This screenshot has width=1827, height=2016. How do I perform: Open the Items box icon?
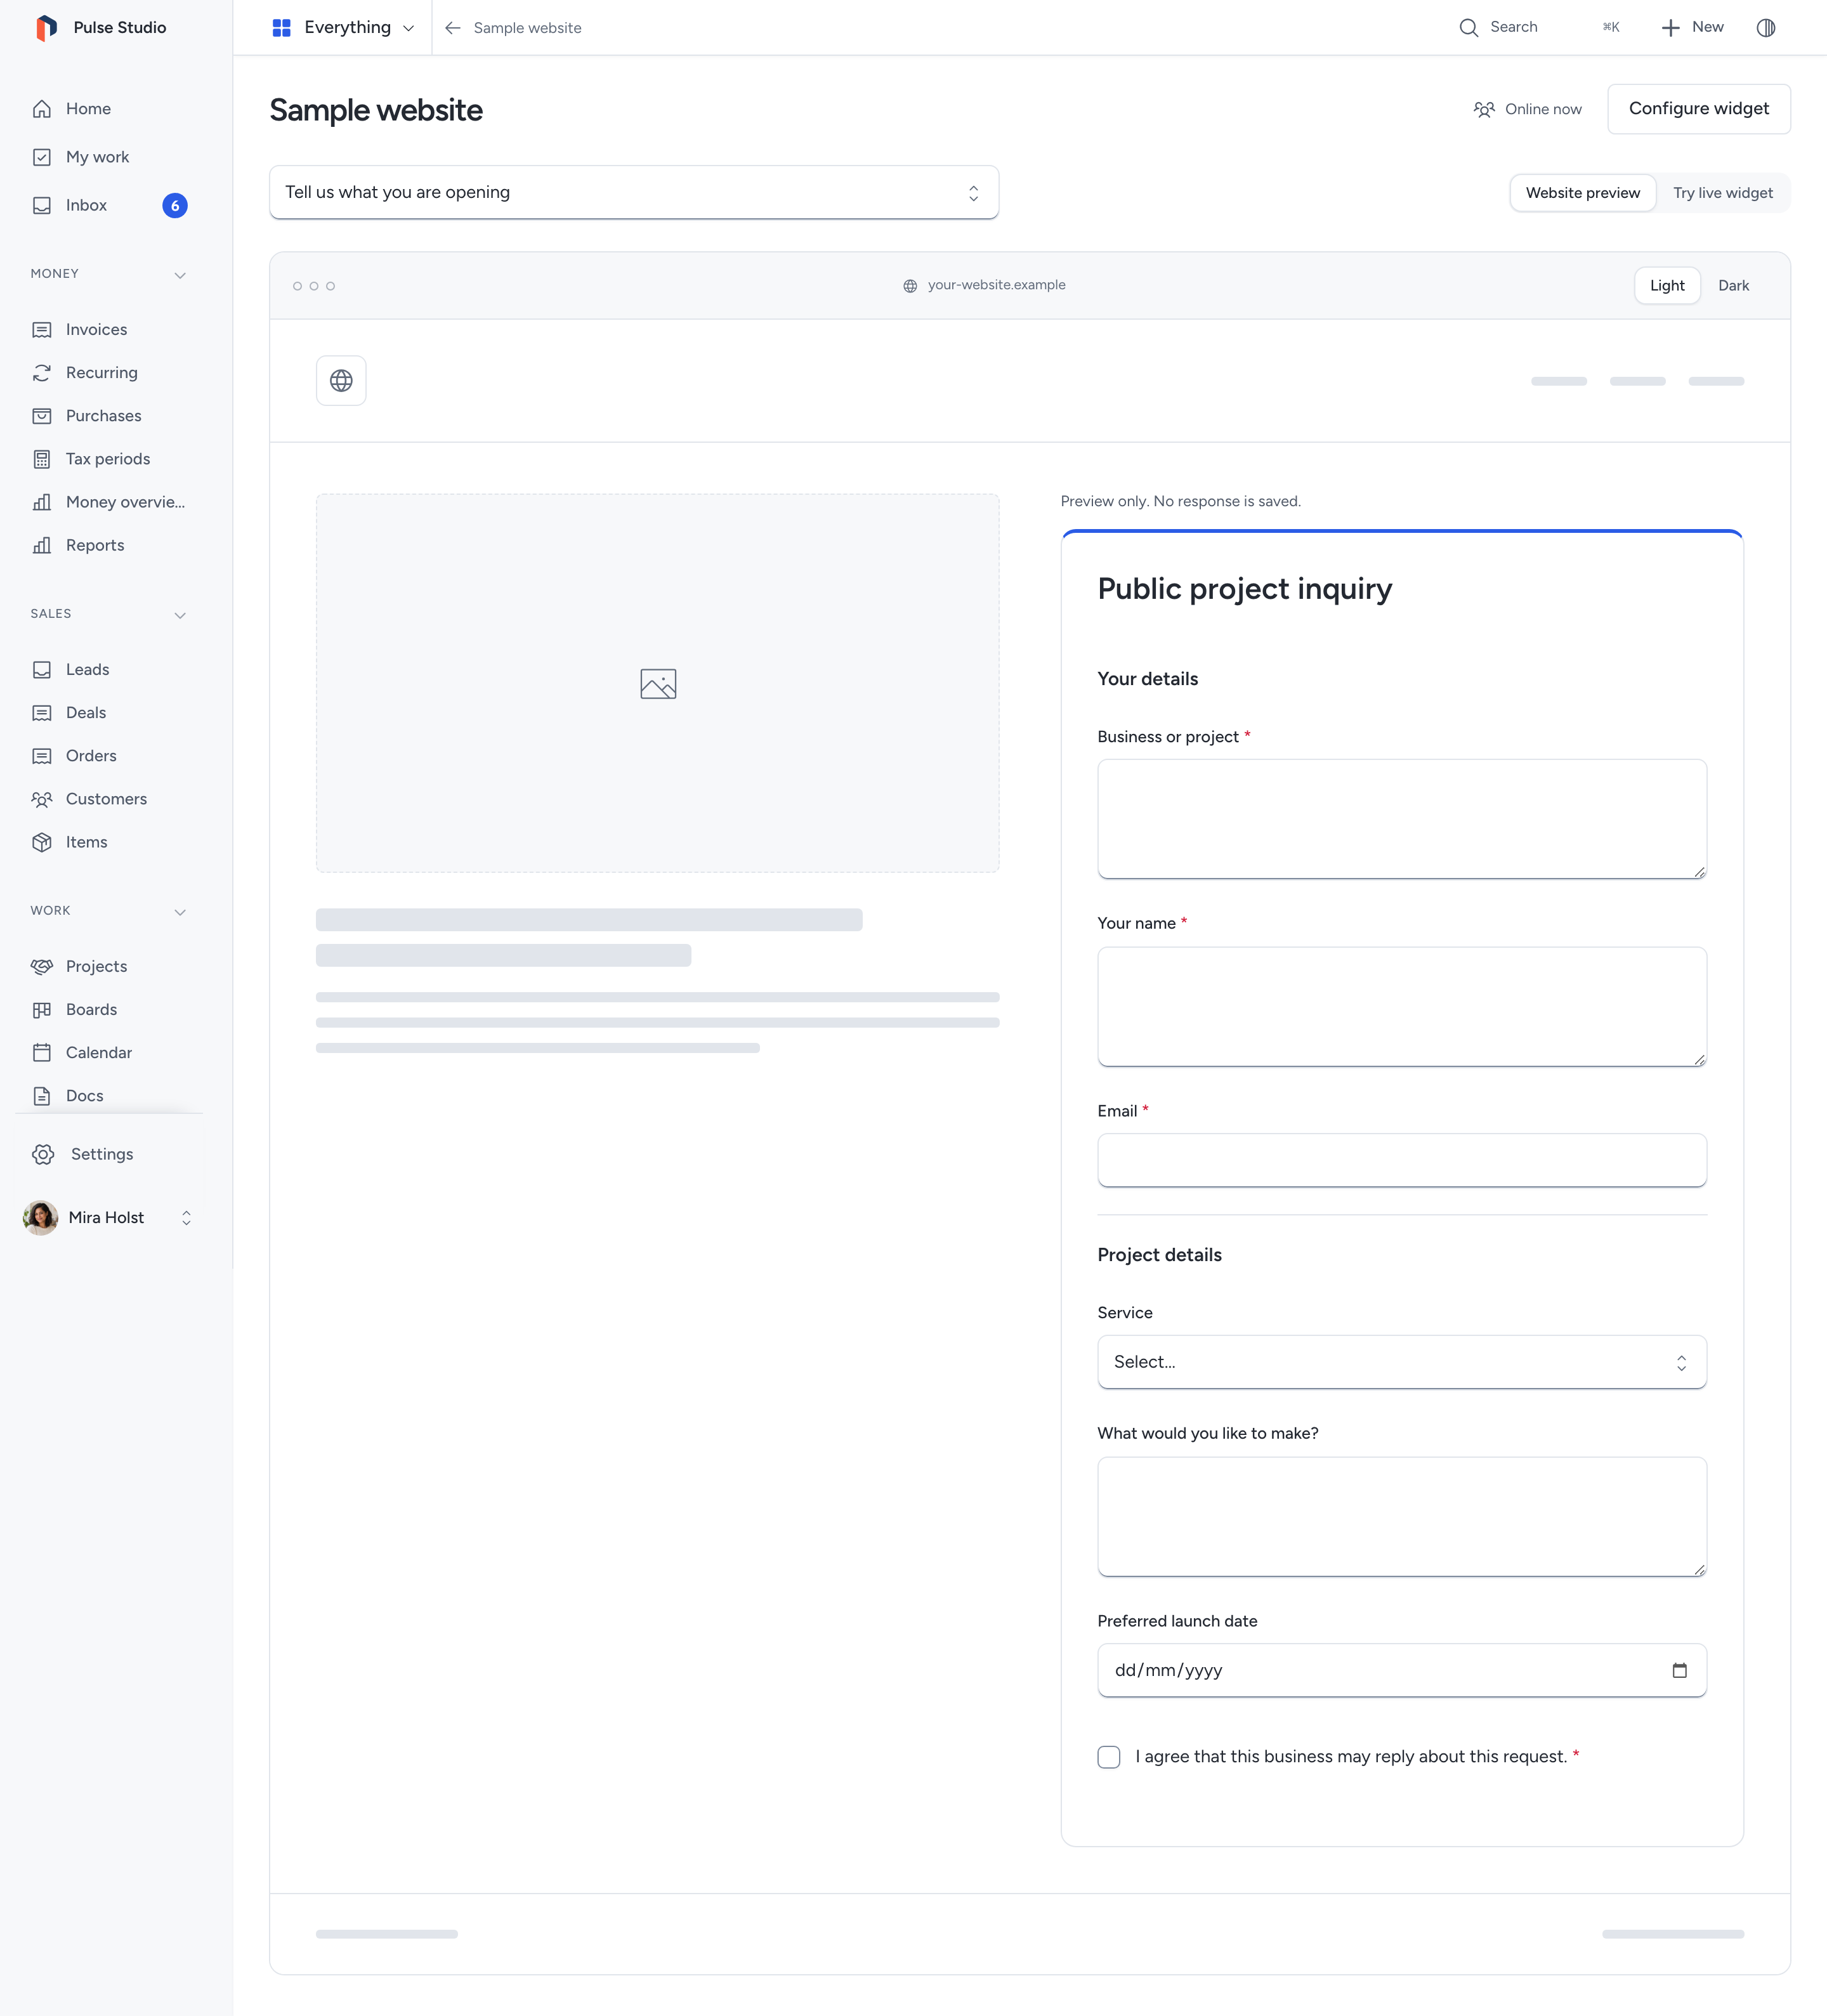click(42, 842)
